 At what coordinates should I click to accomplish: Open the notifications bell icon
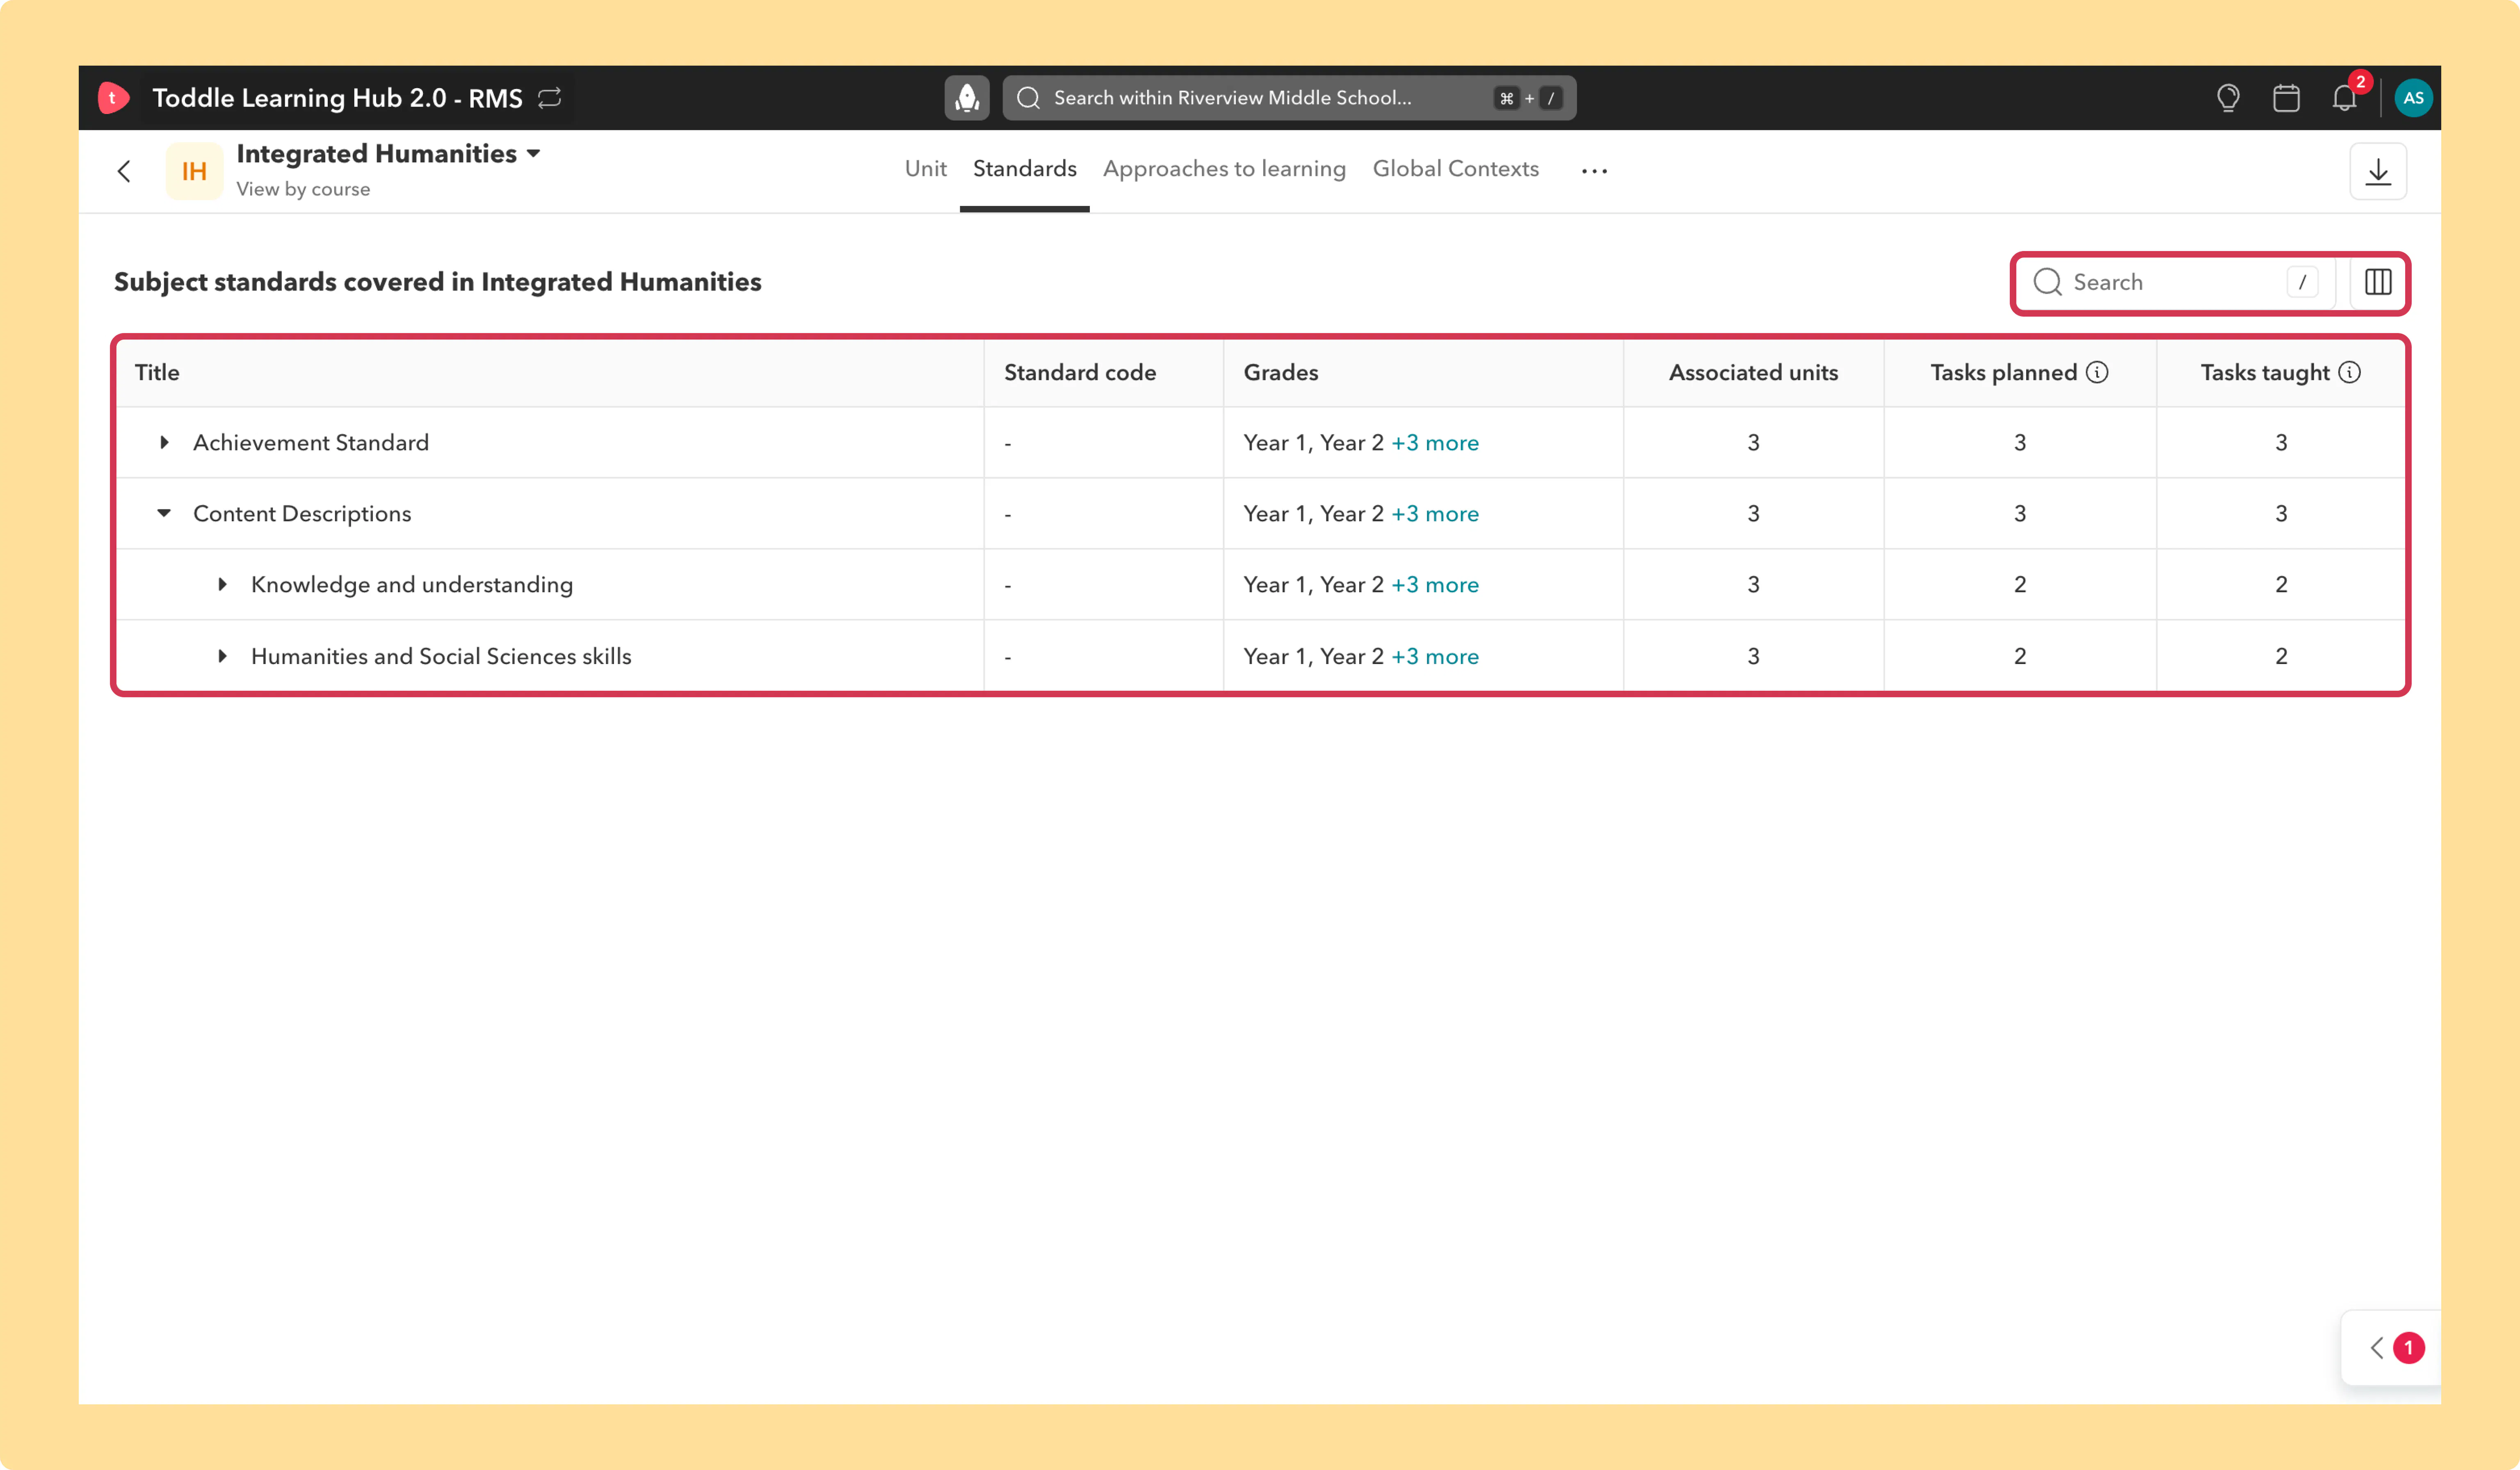point(2344,98)
